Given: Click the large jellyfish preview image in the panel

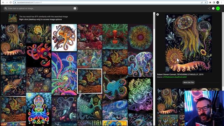Looking at the screenshot, I should click(x=189, y=43).
